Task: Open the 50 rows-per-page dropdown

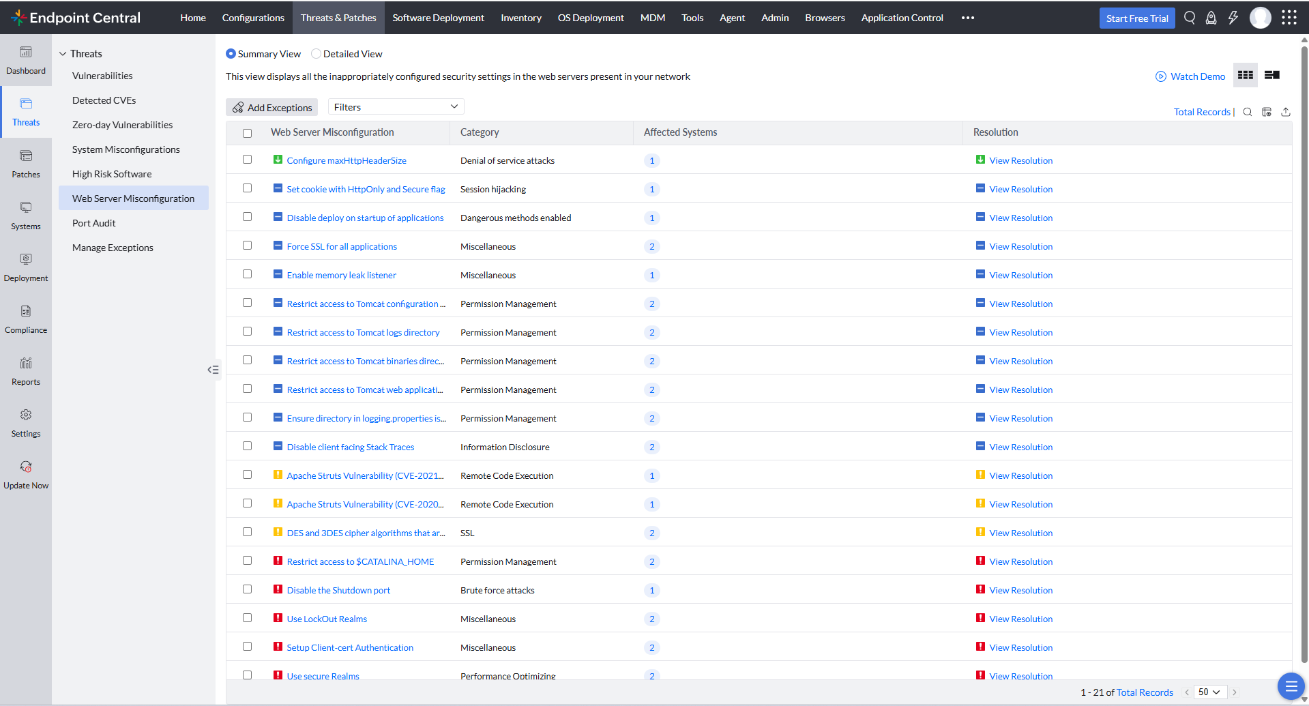Action: pyautogui.click(x=1210, y=692)
